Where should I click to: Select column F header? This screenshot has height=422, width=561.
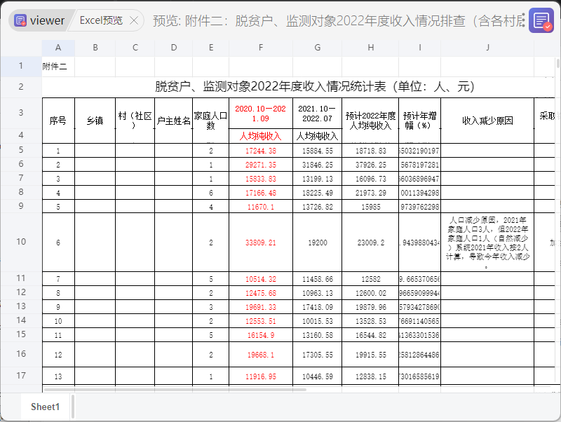(x=261, y=48)
